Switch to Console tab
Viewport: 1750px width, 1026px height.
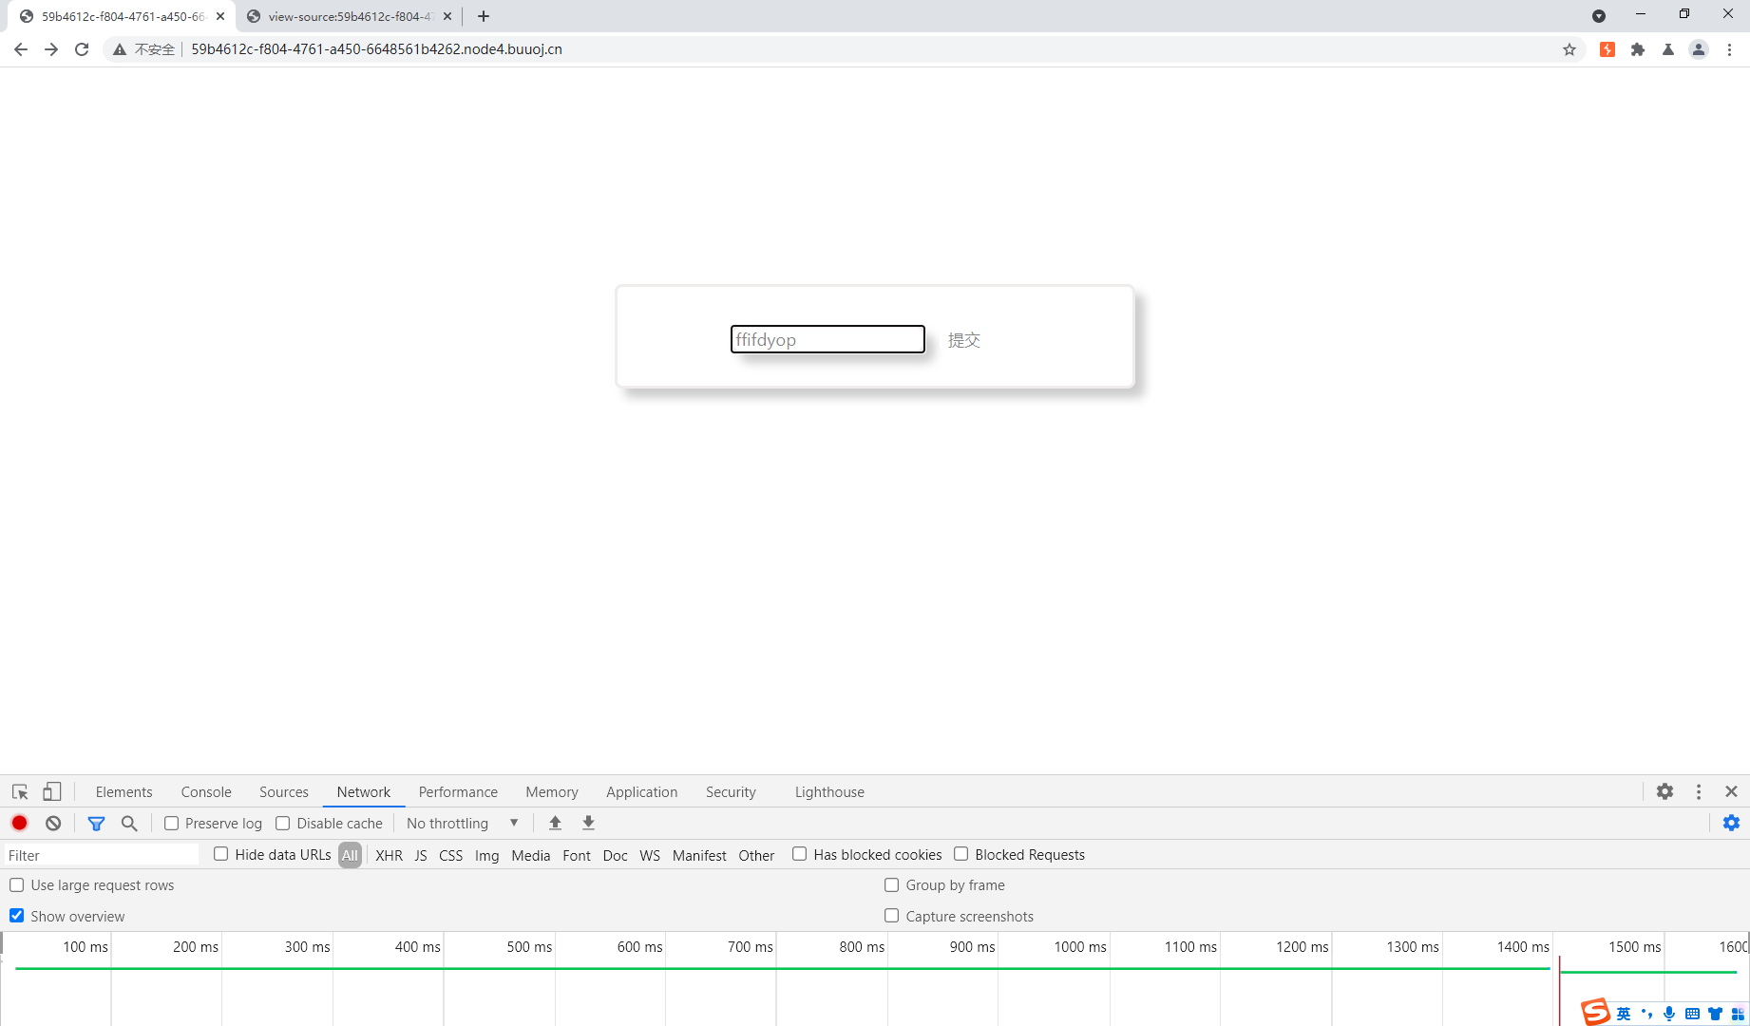[206, 791]
